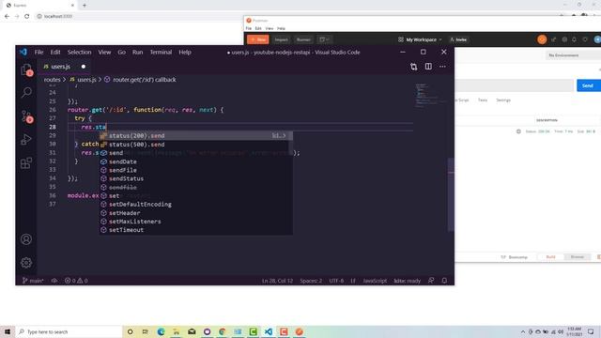The image size is (601, 338).
Task: Click the Open Changes icon in the editor toolbar
Action: [x=413, y=67]
